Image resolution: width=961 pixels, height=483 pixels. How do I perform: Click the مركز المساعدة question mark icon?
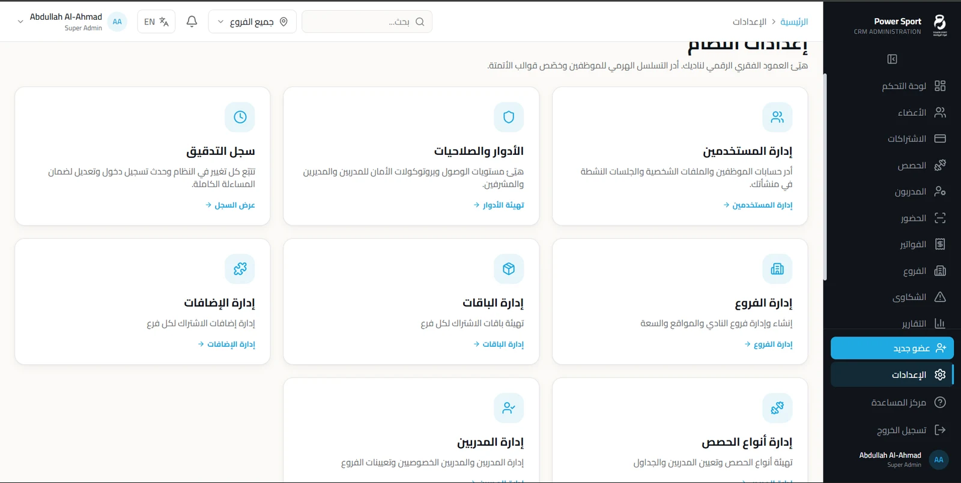940,403
